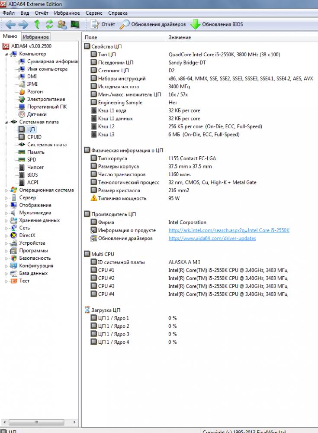
Task: Select AIDA64 v3.00.2500 root node
Action: (x=27, y=46)
